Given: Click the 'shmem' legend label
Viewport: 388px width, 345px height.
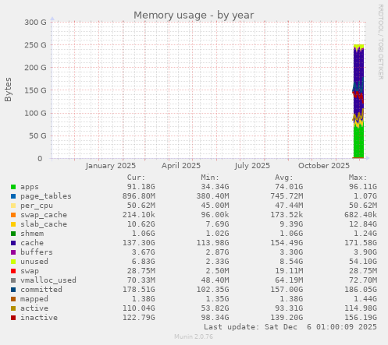Looking at the screenshot, I should (x=32, y=234).
